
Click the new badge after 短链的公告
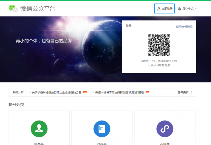pos(85,92)
